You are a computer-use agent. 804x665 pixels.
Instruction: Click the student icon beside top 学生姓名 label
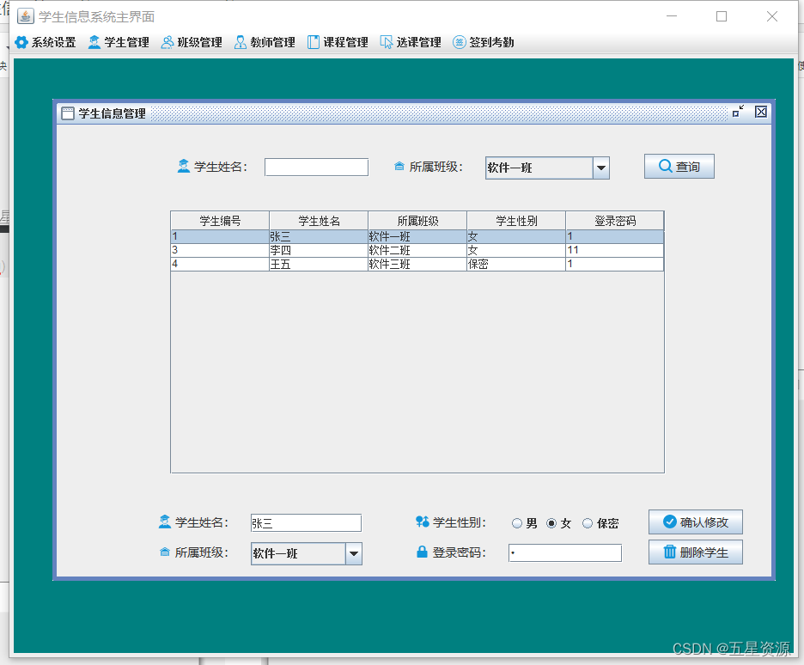click(184, 166)
